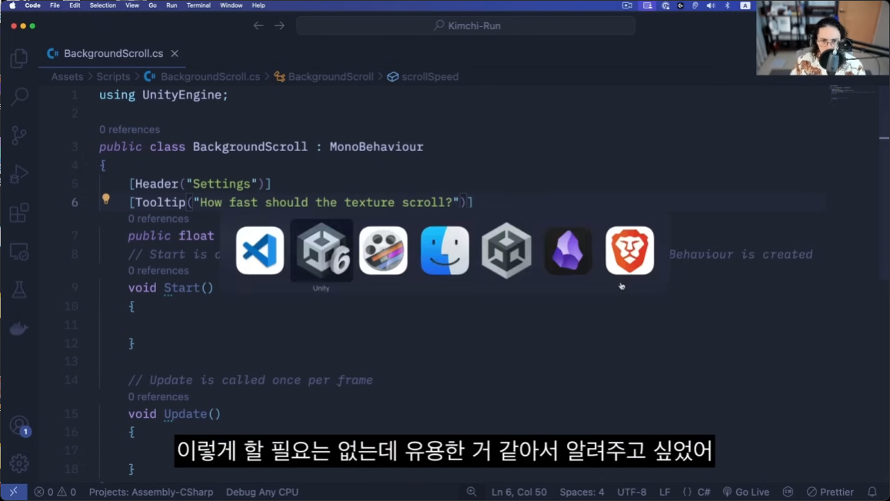Image resolution: width=890 pixels, height=501 pixels.
Task: Change encoding via UTF-8
Action: [x=632, y=492]
